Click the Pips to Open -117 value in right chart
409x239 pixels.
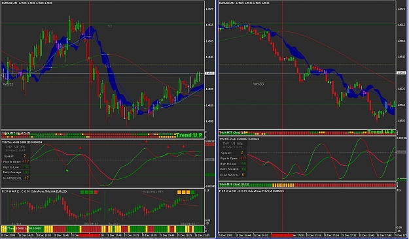[243, 158]
